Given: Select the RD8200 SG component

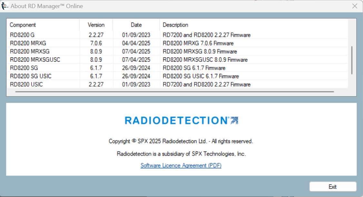Looking at the screenshot, I should (24, 68).
